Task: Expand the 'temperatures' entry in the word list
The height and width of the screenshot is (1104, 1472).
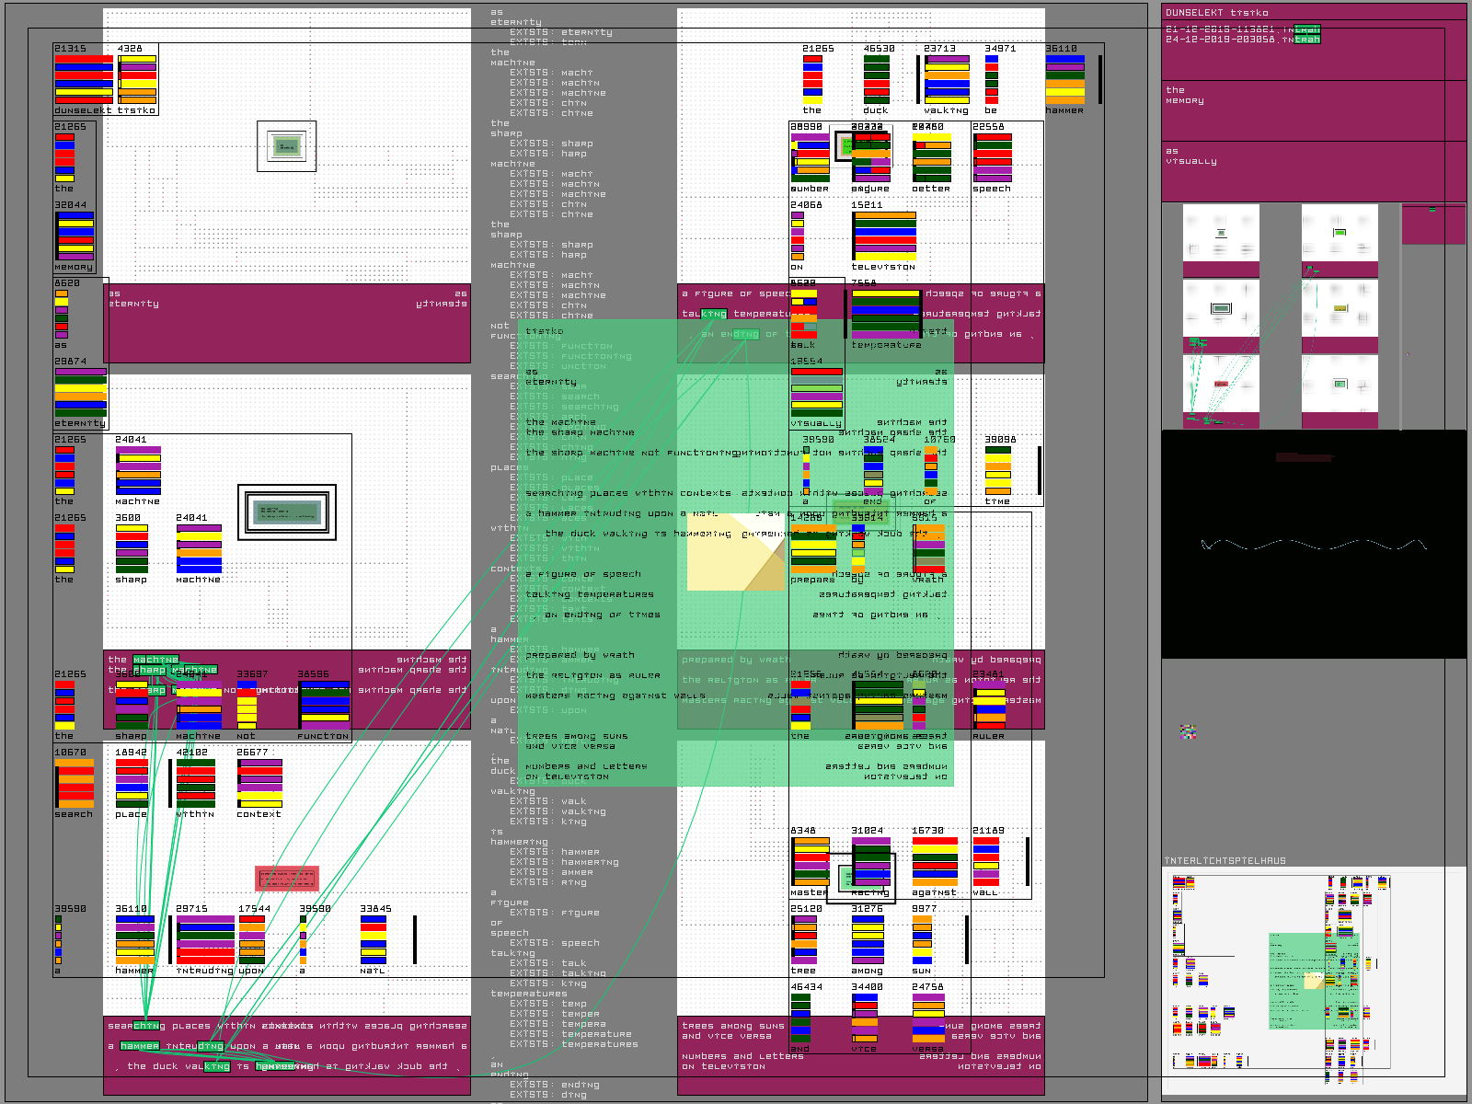Action: tap(529, 994)
